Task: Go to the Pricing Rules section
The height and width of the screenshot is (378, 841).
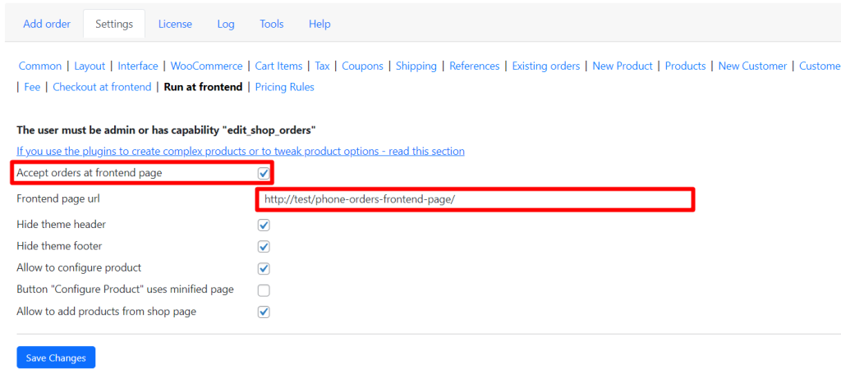Action: point(285,87)
